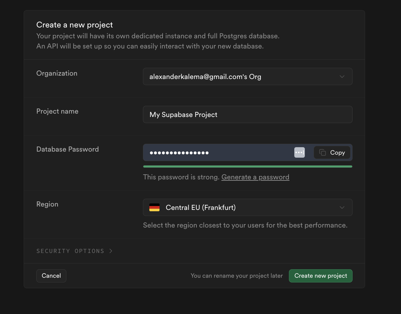Click the SECURITY OPTIONS section label

[x=70, y=251]
